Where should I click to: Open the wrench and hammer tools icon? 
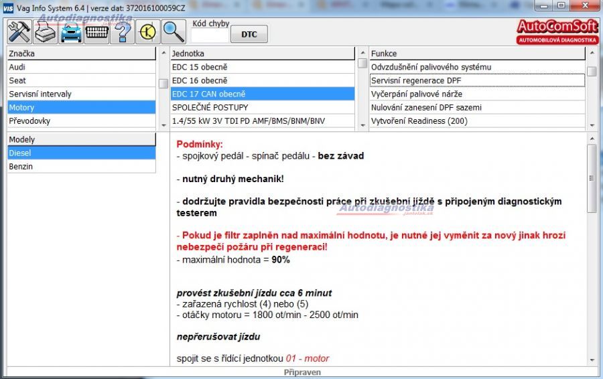(x=19, y=32)
